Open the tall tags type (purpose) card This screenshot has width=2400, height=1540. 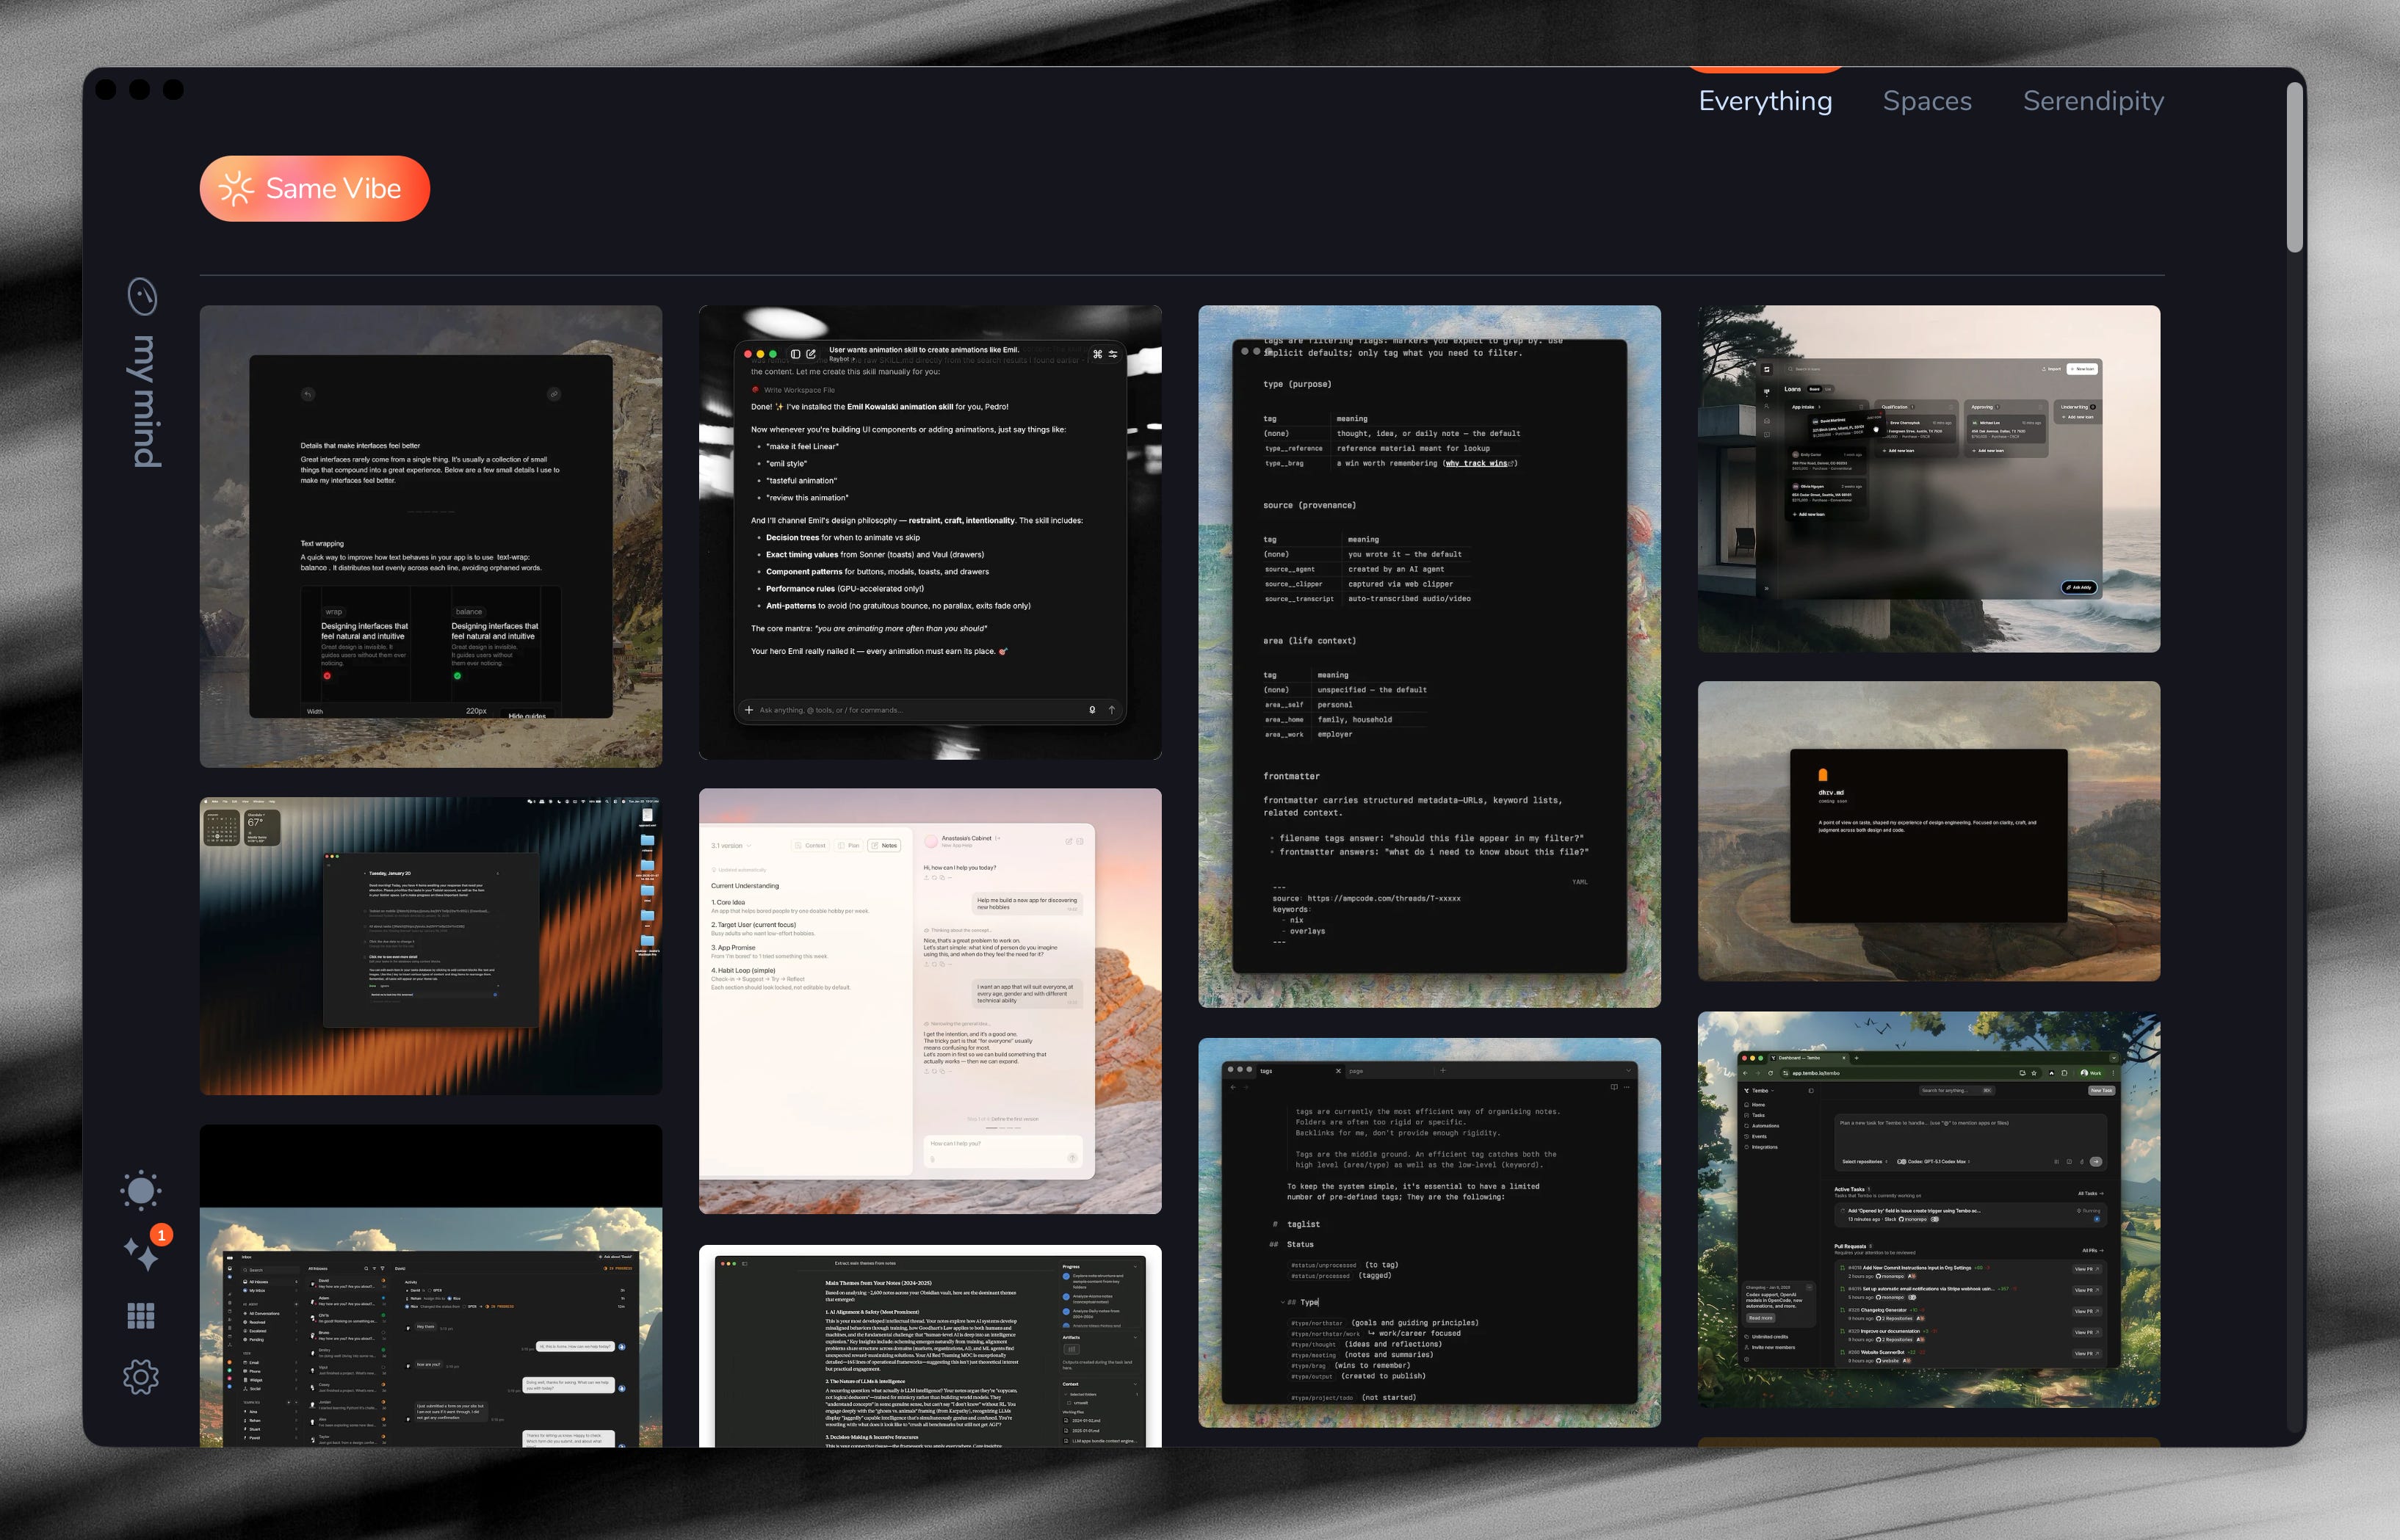(1428, 656)
